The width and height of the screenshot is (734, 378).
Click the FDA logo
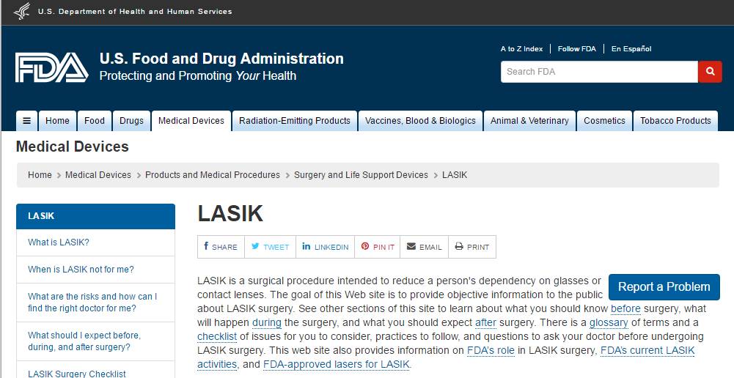click(x=51, y=67)
